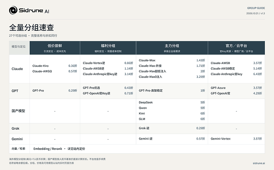Select the 向量／检索 row label

(18, 149)
